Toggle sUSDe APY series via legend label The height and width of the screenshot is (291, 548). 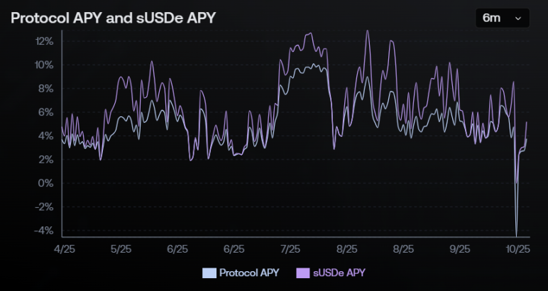tap(340, 273)
